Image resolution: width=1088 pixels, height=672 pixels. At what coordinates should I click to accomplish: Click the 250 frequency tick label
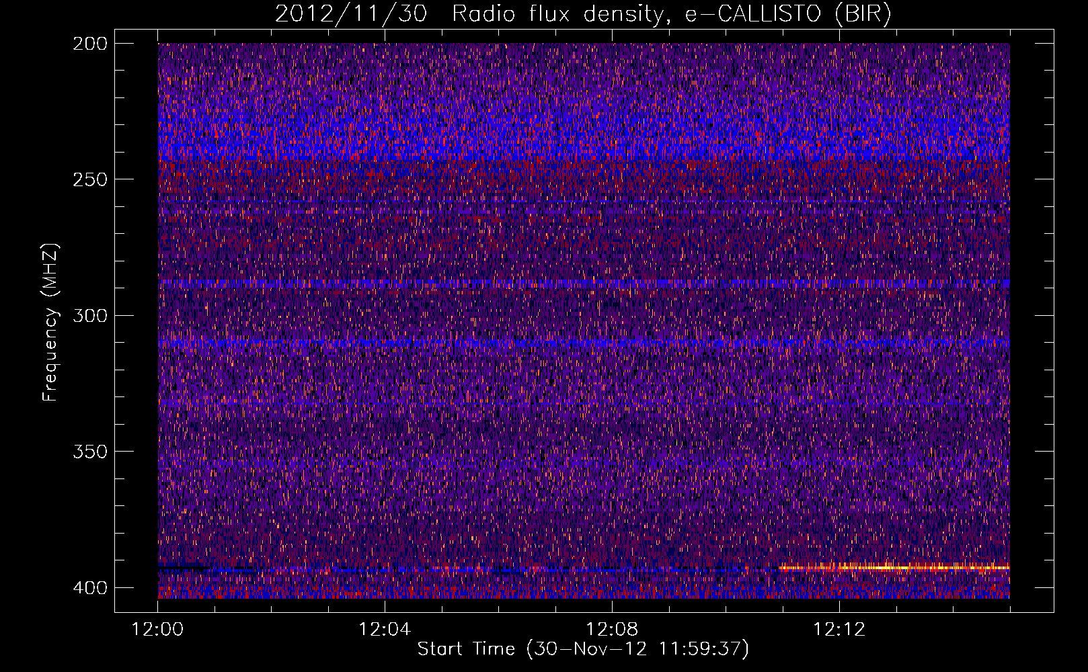[x=89, y=179]
